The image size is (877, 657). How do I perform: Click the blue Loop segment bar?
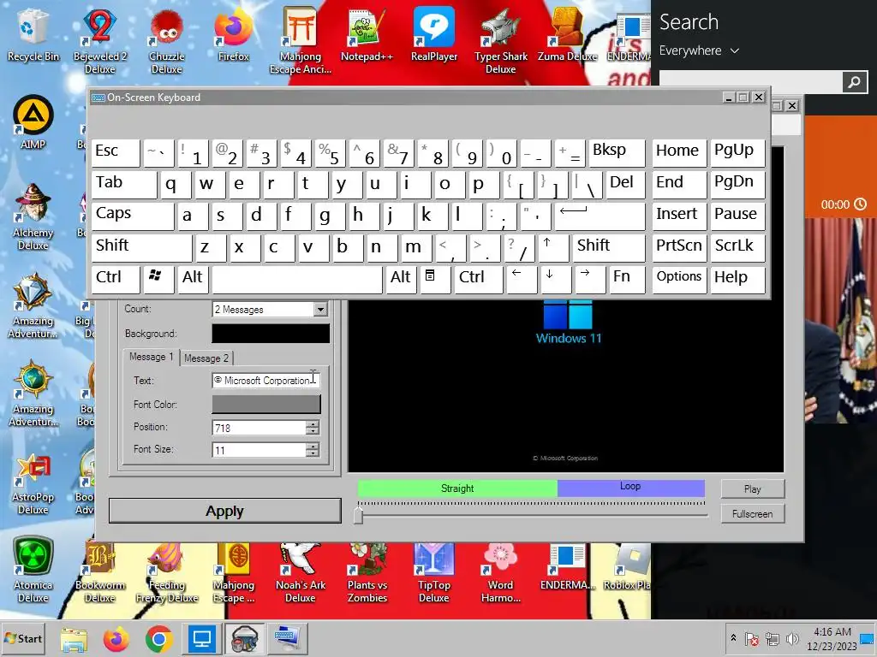click(631, 488)
